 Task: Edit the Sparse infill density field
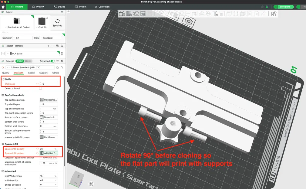tap(48, 149)
